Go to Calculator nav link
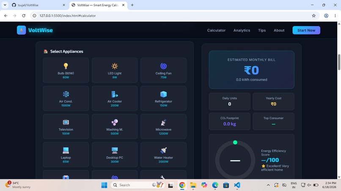Viewport: 341px width, 191px height. pyautogui.click(x=216, y=30)
